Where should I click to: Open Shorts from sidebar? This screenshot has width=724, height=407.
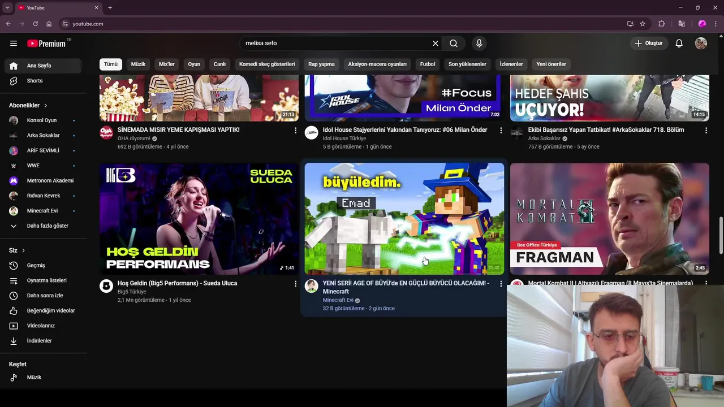(43, 81)
